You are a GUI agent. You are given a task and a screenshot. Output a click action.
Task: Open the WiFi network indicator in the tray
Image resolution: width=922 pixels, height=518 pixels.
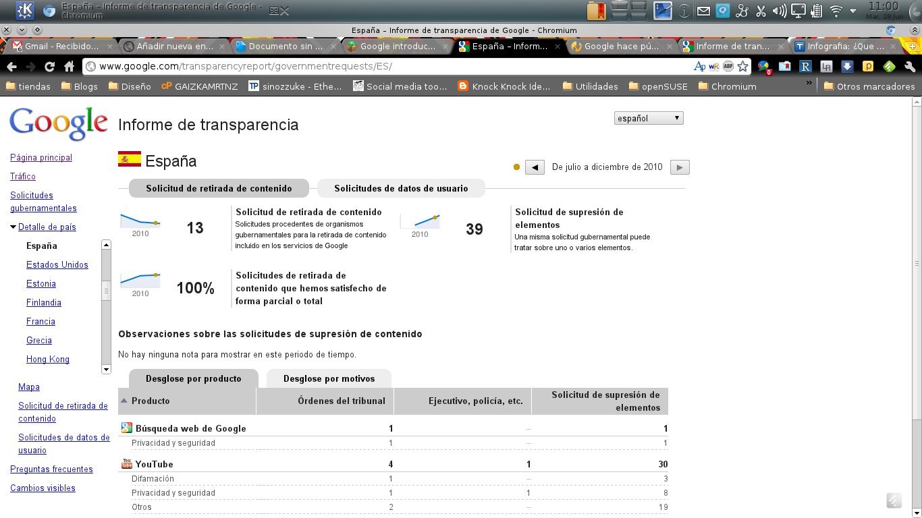coord(836,11)
